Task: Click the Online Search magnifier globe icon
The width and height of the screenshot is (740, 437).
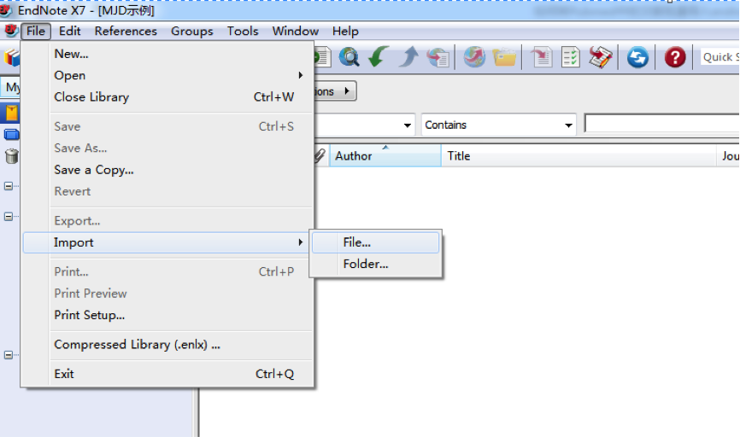Action: [349, 57]
